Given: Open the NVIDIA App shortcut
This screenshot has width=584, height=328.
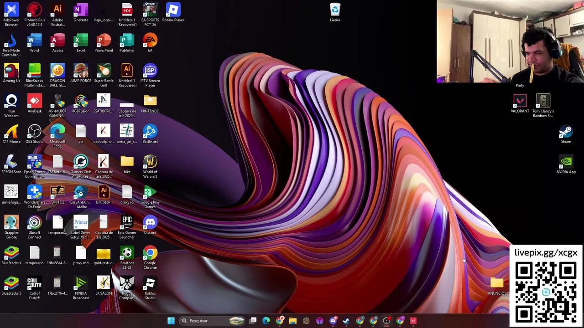Looking at the screenshot, I should coord(566,162).
